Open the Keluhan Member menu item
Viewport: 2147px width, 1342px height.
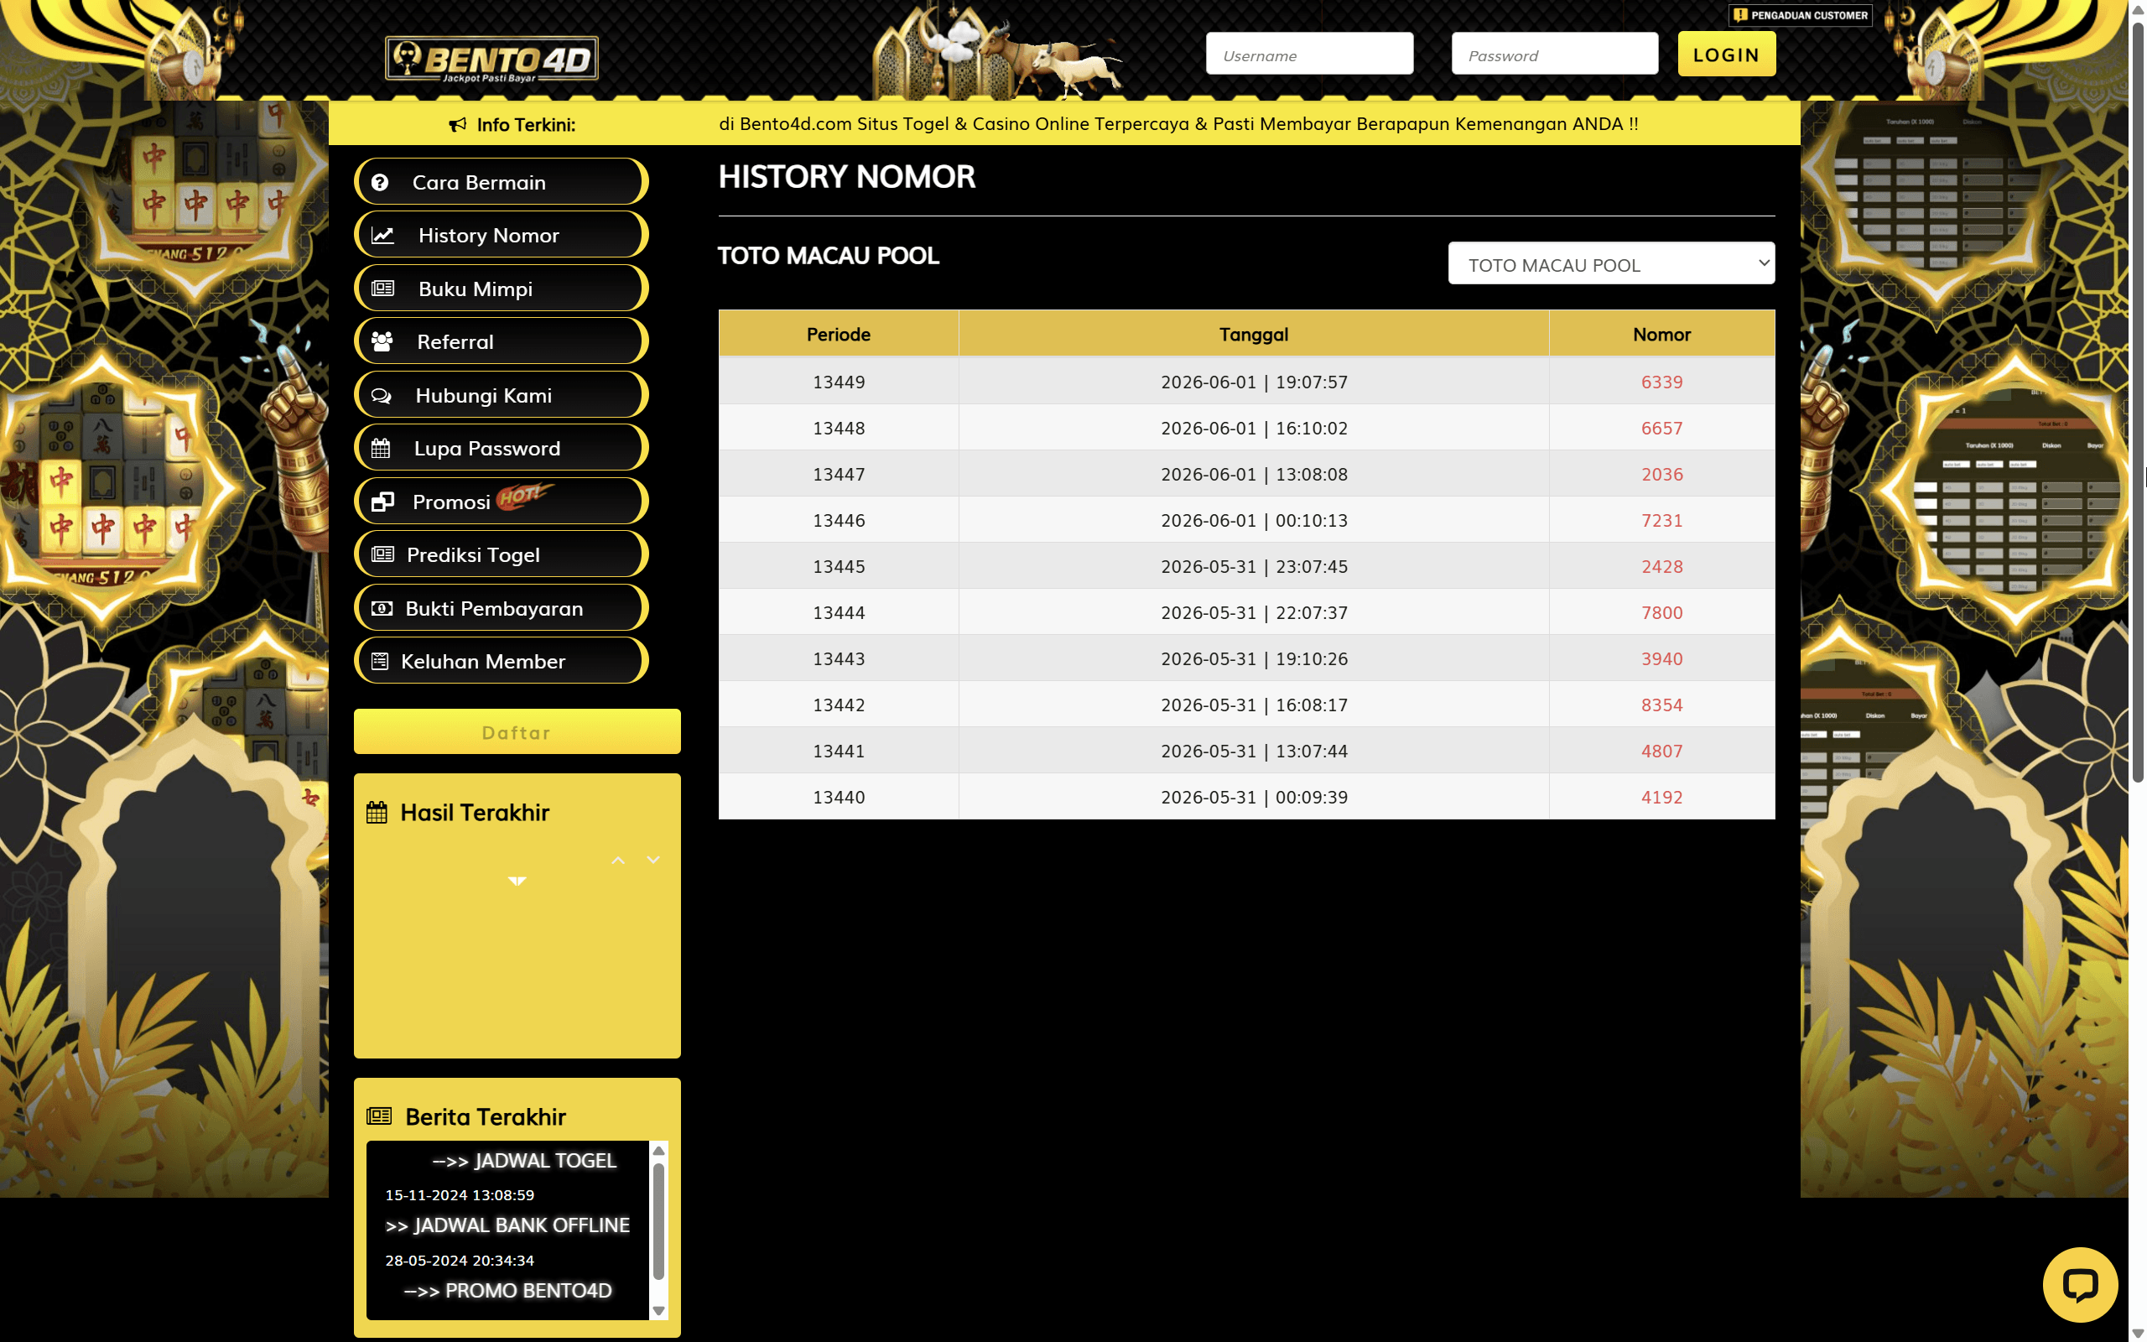coord(502,661)
